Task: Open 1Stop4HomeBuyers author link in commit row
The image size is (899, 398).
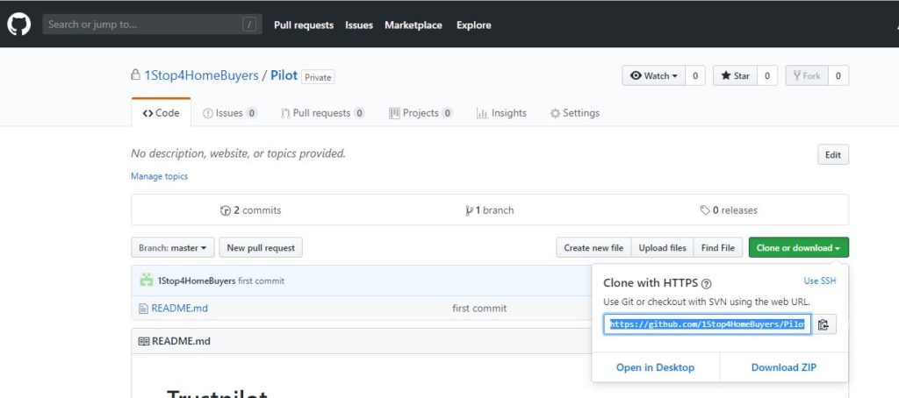Action: tap(197, 281)
